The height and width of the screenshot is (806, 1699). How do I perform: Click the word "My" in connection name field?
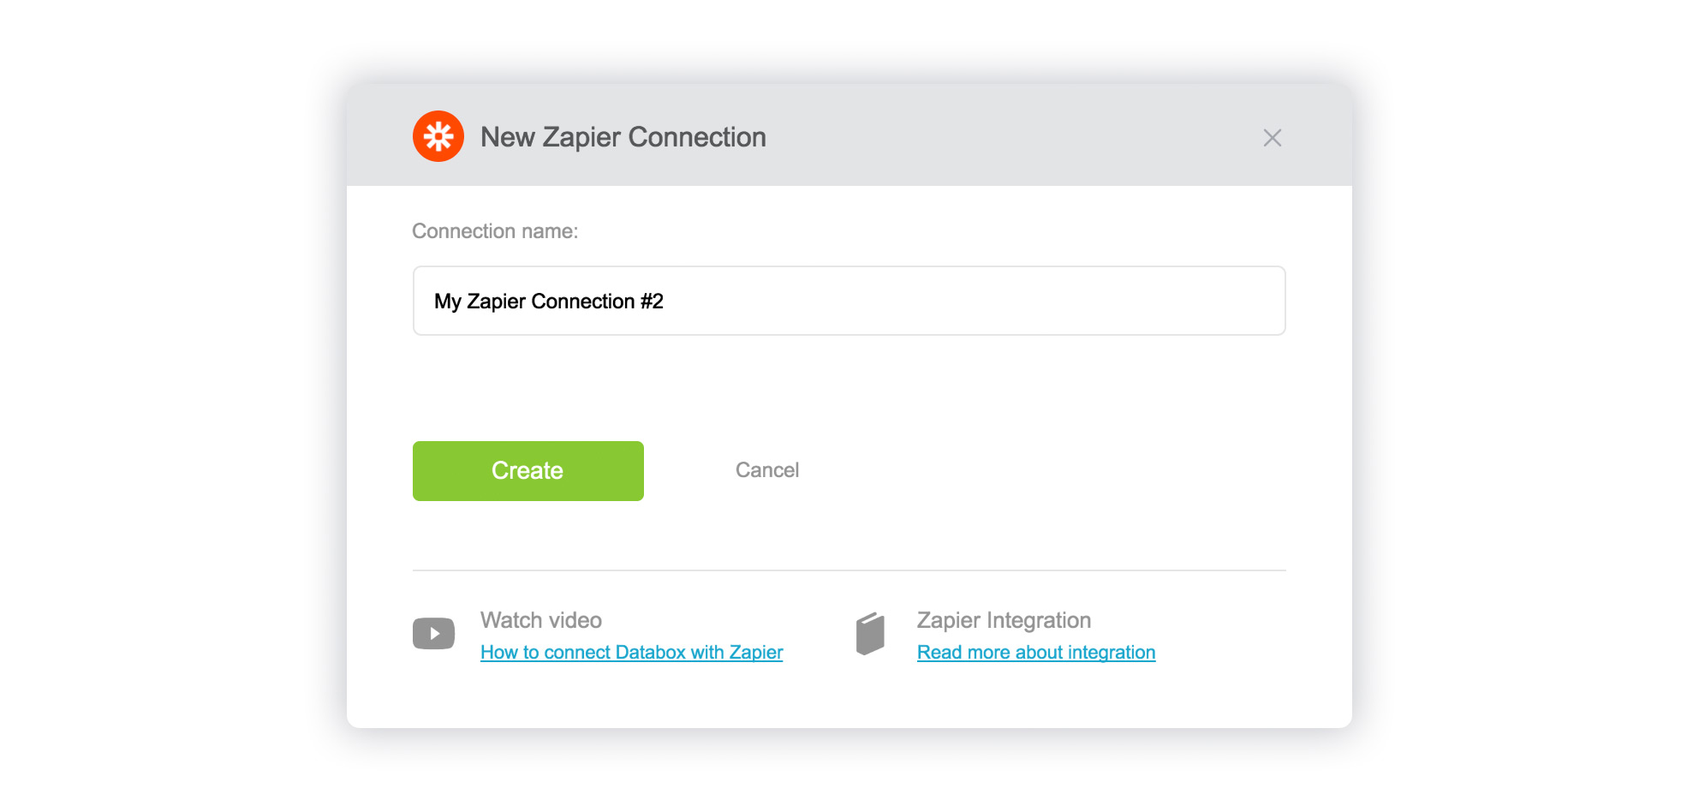tap(447, 302)
